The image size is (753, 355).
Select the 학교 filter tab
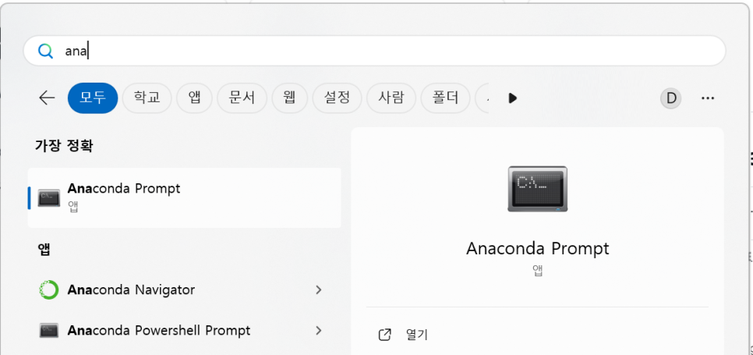(x=147, y=98)
